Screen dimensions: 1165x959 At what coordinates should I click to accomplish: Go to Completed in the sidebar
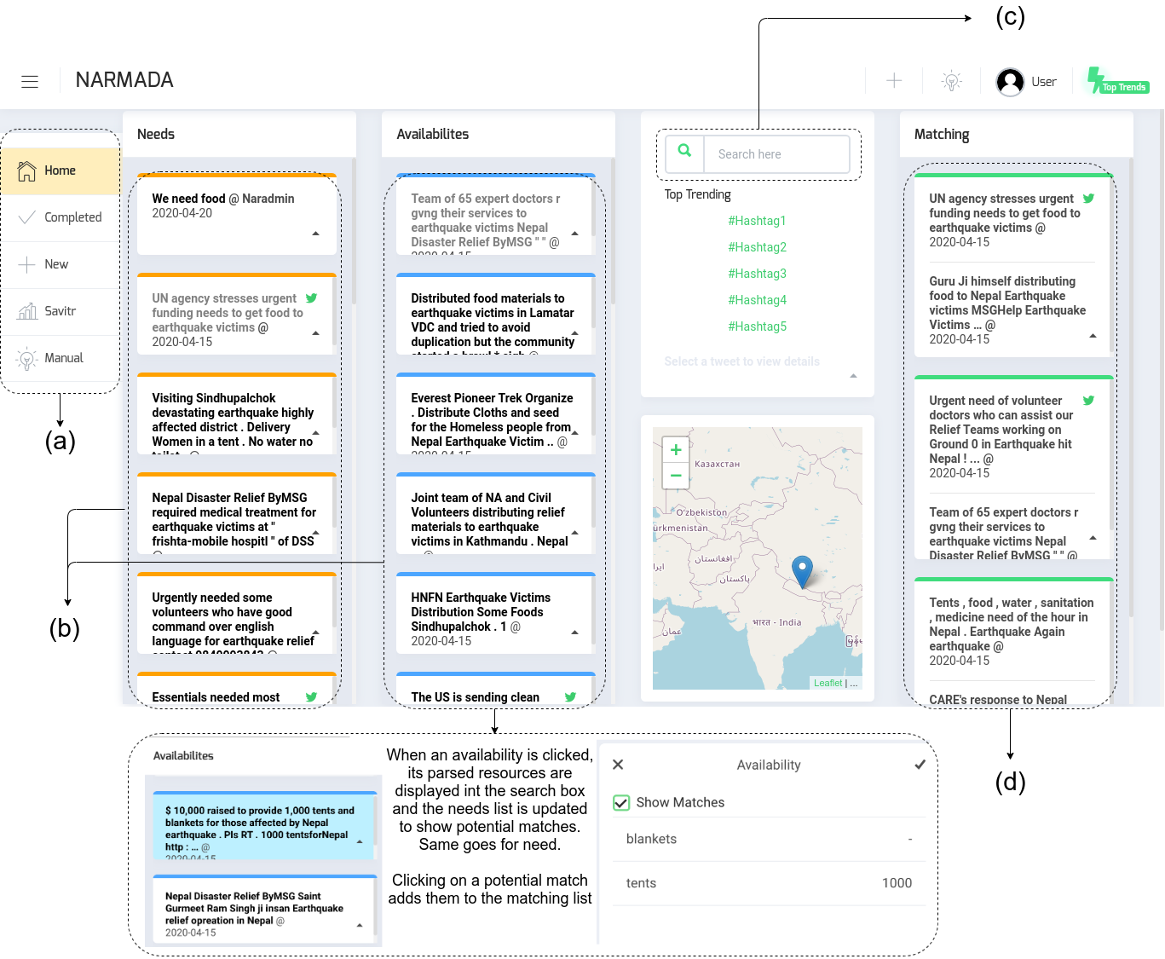72,217
